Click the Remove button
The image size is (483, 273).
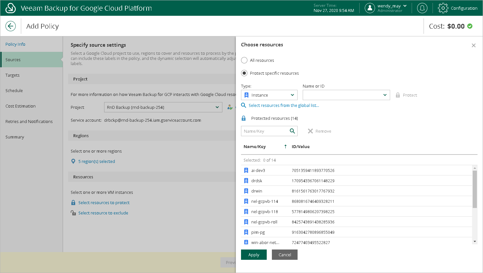(319, 131)
